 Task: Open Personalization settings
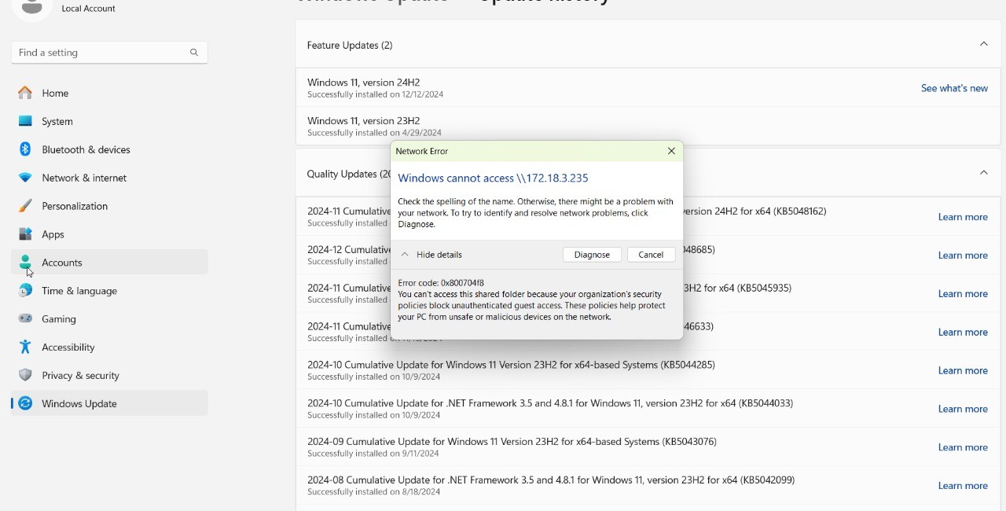pyautogui.click(x=109, y=206)
